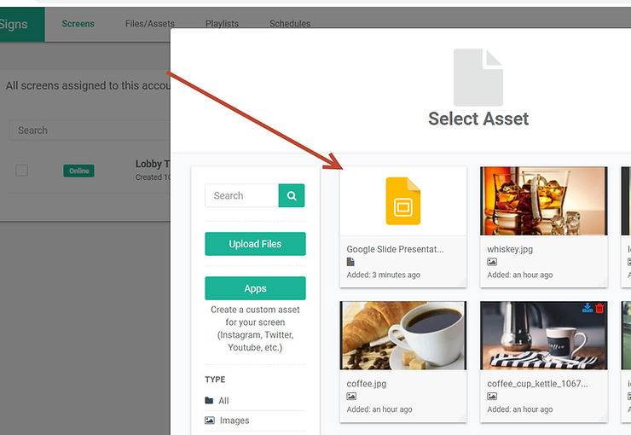Image resolution: width=631 pixels, height=435 pixels.
Task: Click the red trash icon on coffee_cup_kettle thumbnail
Action: pos(599,309)
